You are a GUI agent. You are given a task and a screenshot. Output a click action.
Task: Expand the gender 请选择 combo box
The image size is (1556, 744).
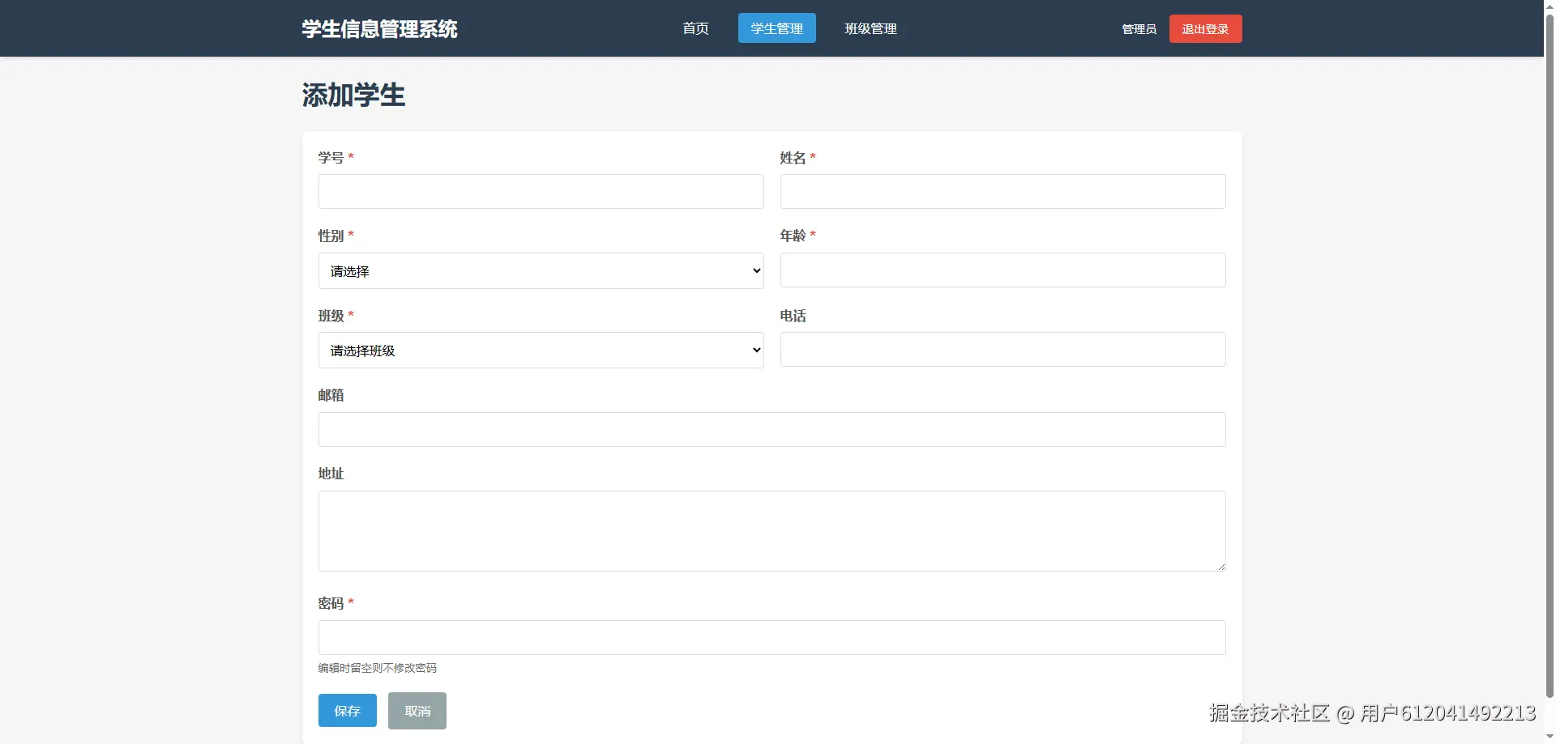coord(540,270)
